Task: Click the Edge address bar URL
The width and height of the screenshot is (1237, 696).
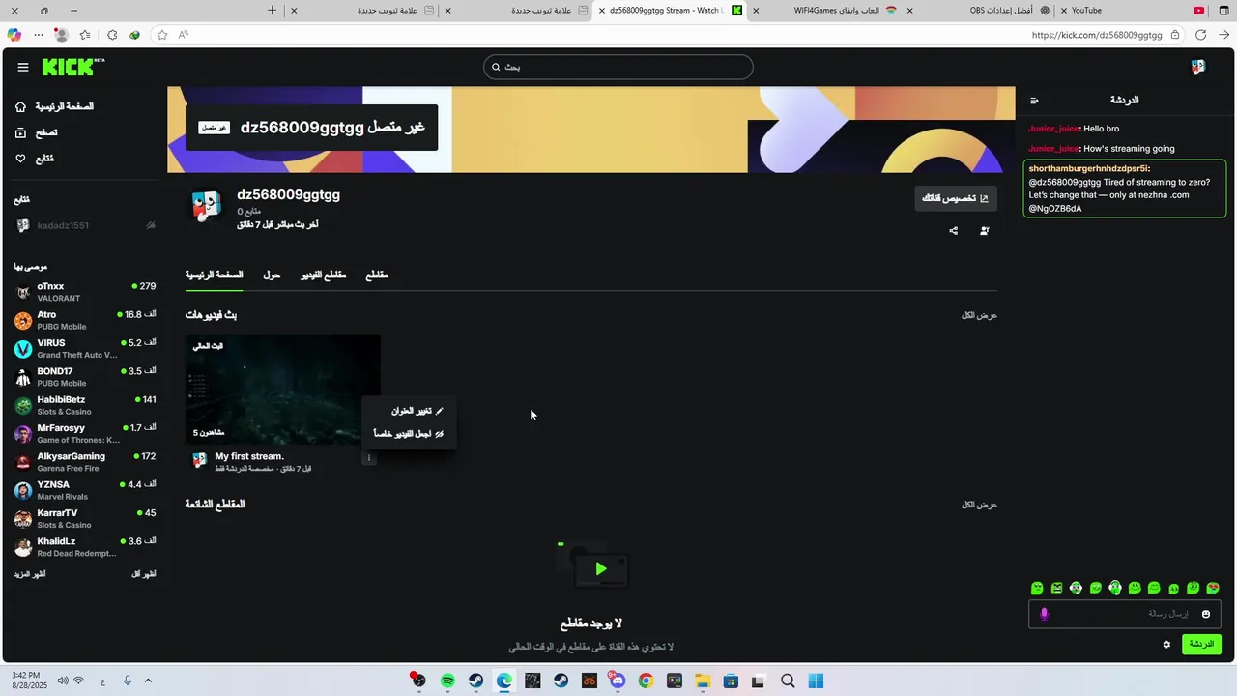Action: [1097, 35]
